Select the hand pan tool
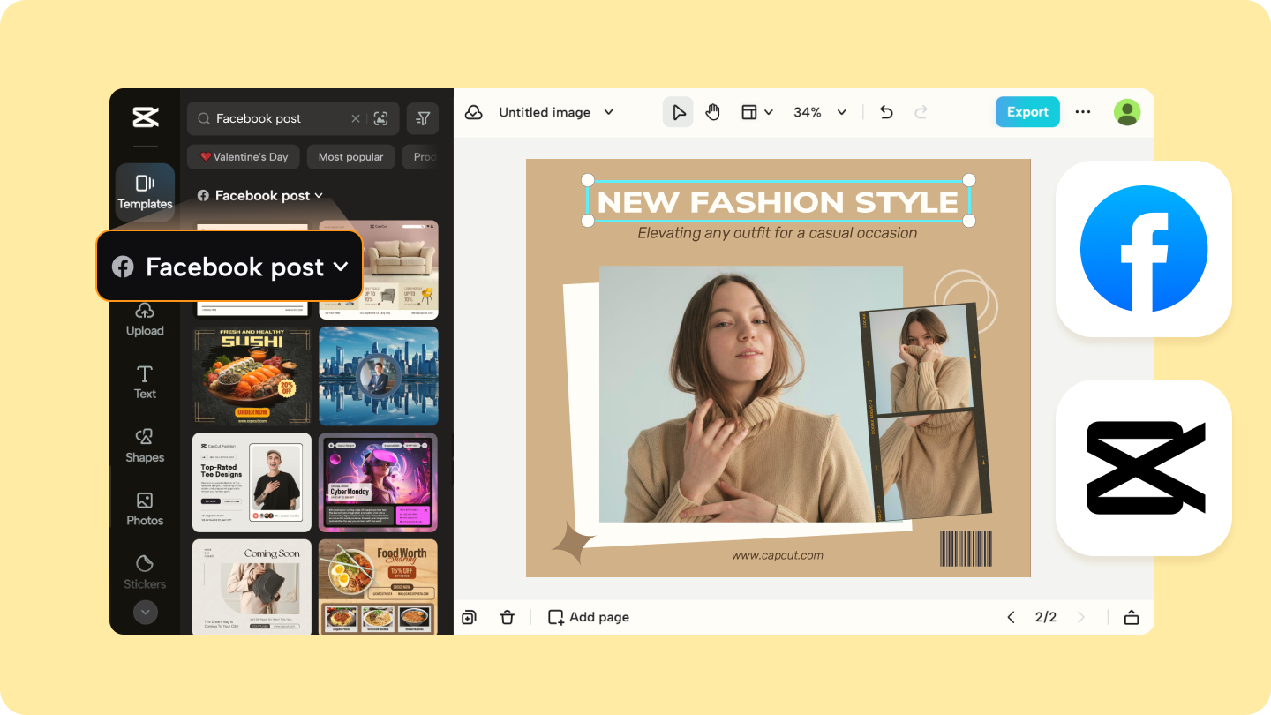The width and height of the screenshot is (1271, 715). pyautogui.click(x=712, y=112)
